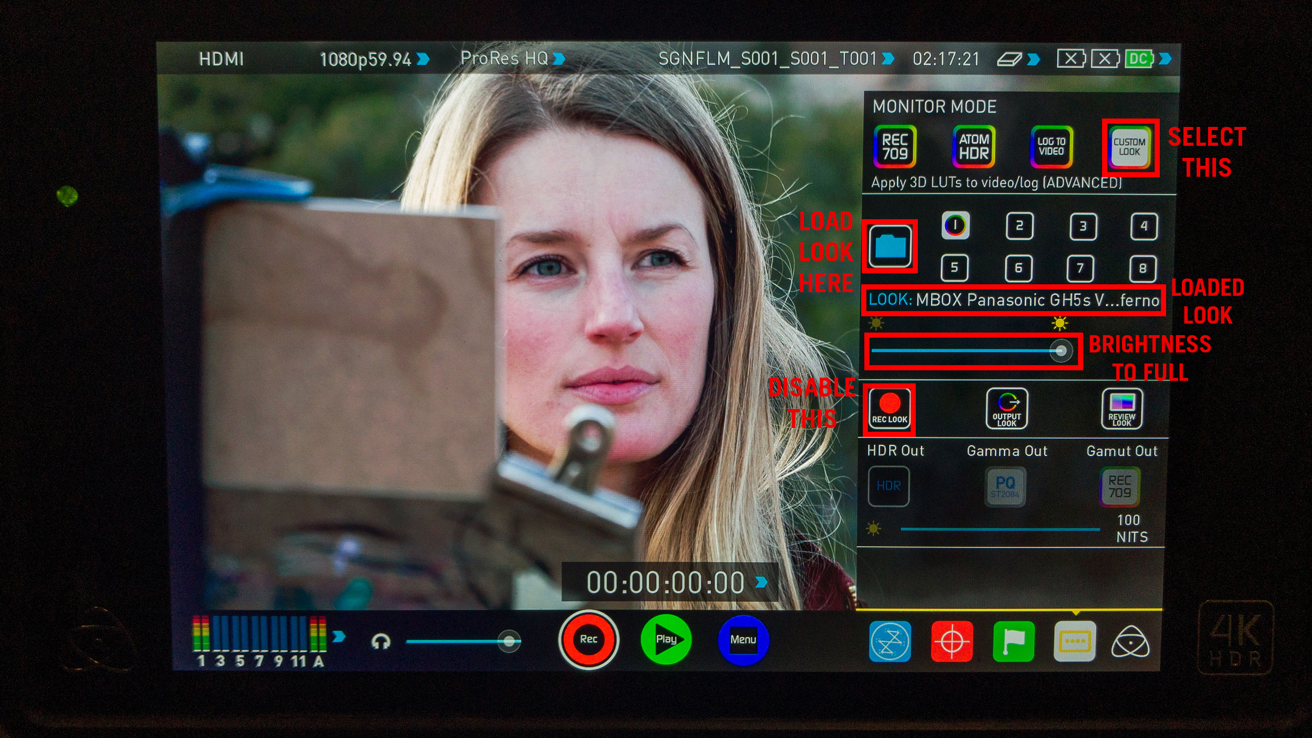This screenshot has width=1312, height=738.
Task: Select LUT slot 8
Action: (1142, 269)
